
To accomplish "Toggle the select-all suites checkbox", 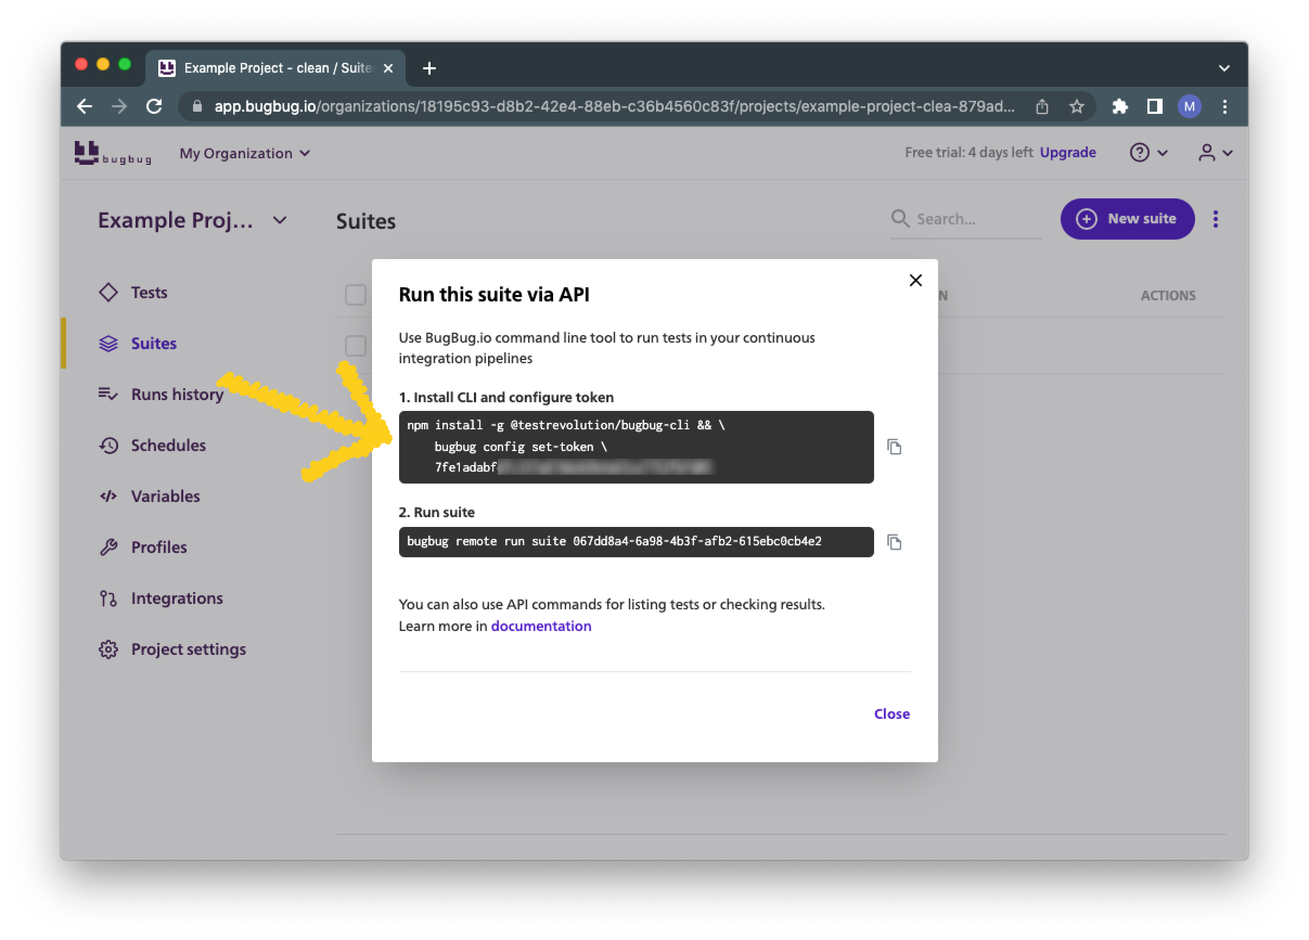I will point(356,295).
